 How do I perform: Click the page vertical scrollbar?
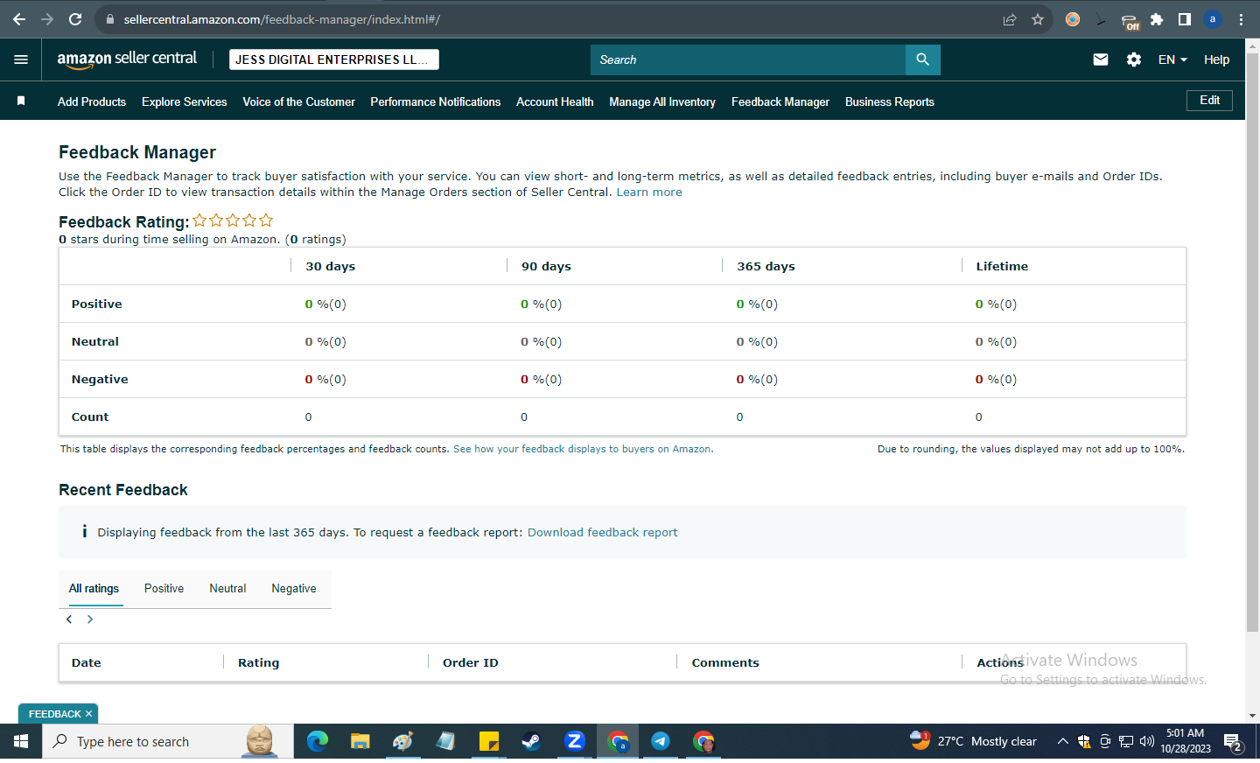[1252, 341]
